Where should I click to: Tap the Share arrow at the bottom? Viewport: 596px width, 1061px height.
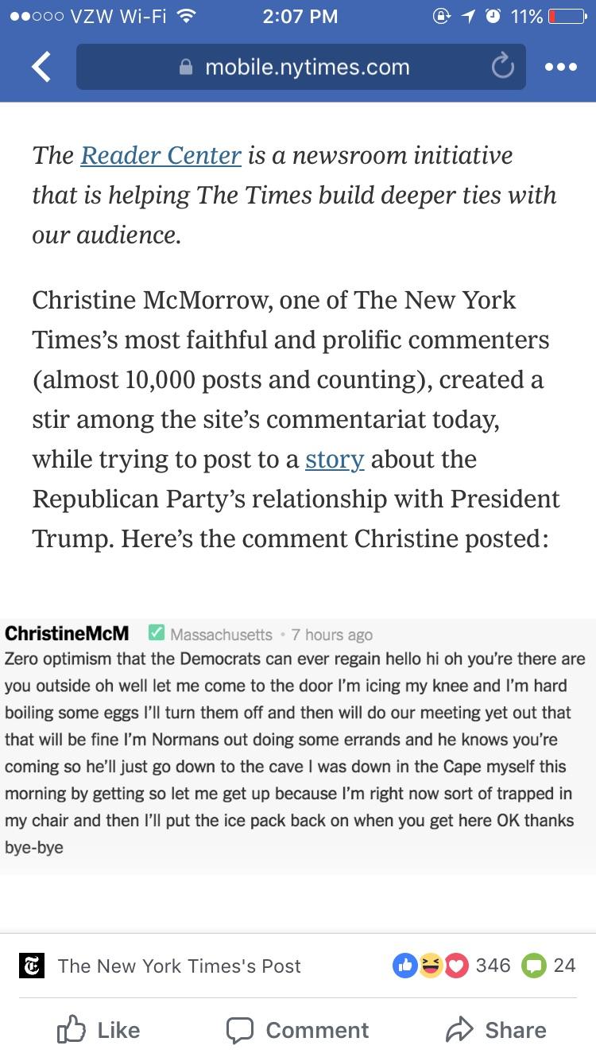pos(495,1030)
